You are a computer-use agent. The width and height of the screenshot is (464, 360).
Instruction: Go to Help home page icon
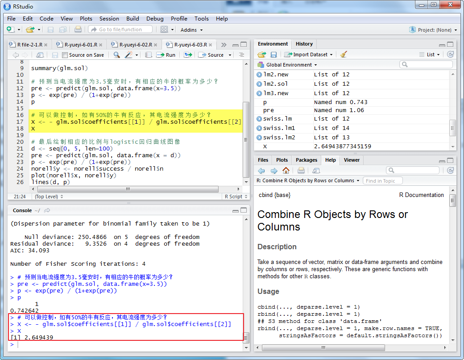coord(286,171)
